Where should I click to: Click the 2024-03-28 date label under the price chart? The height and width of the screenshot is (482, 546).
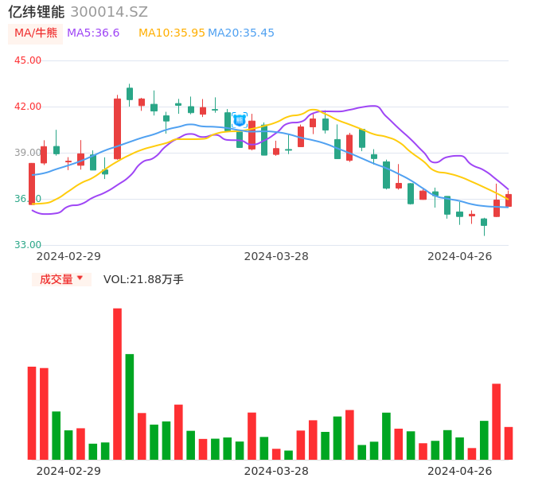276,256
